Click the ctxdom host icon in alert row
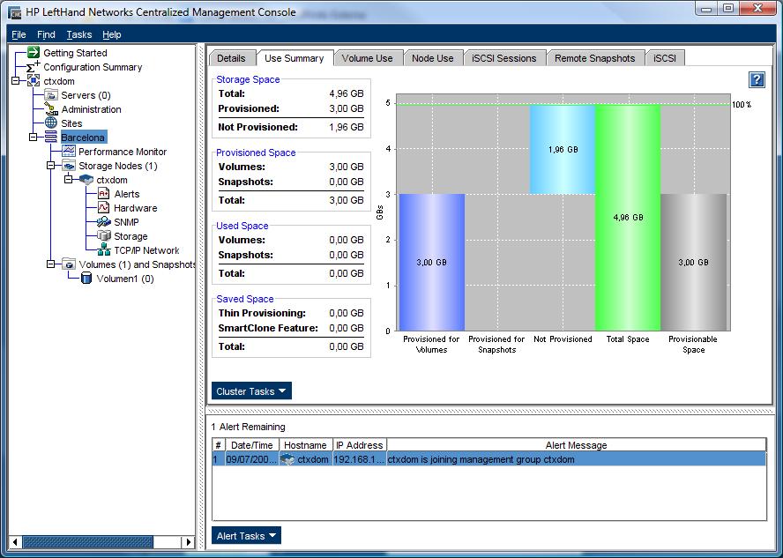 click(x=287, y=459)
